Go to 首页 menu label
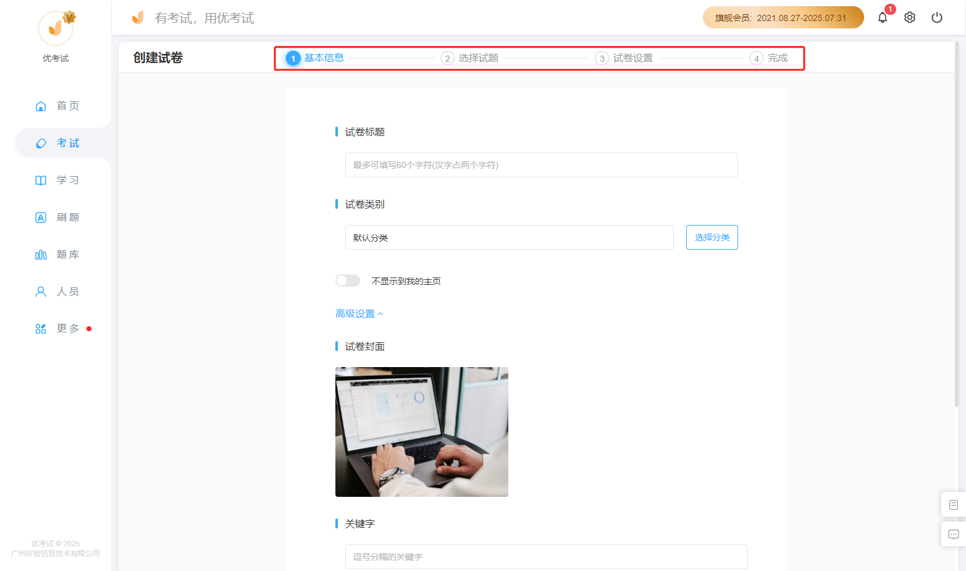 [x=68, y=106]
